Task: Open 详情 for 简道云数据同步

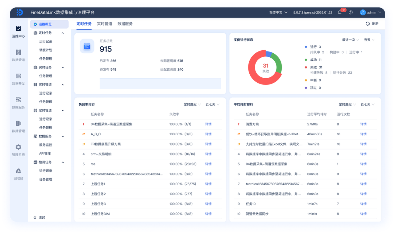Action: tap(363, 214)
